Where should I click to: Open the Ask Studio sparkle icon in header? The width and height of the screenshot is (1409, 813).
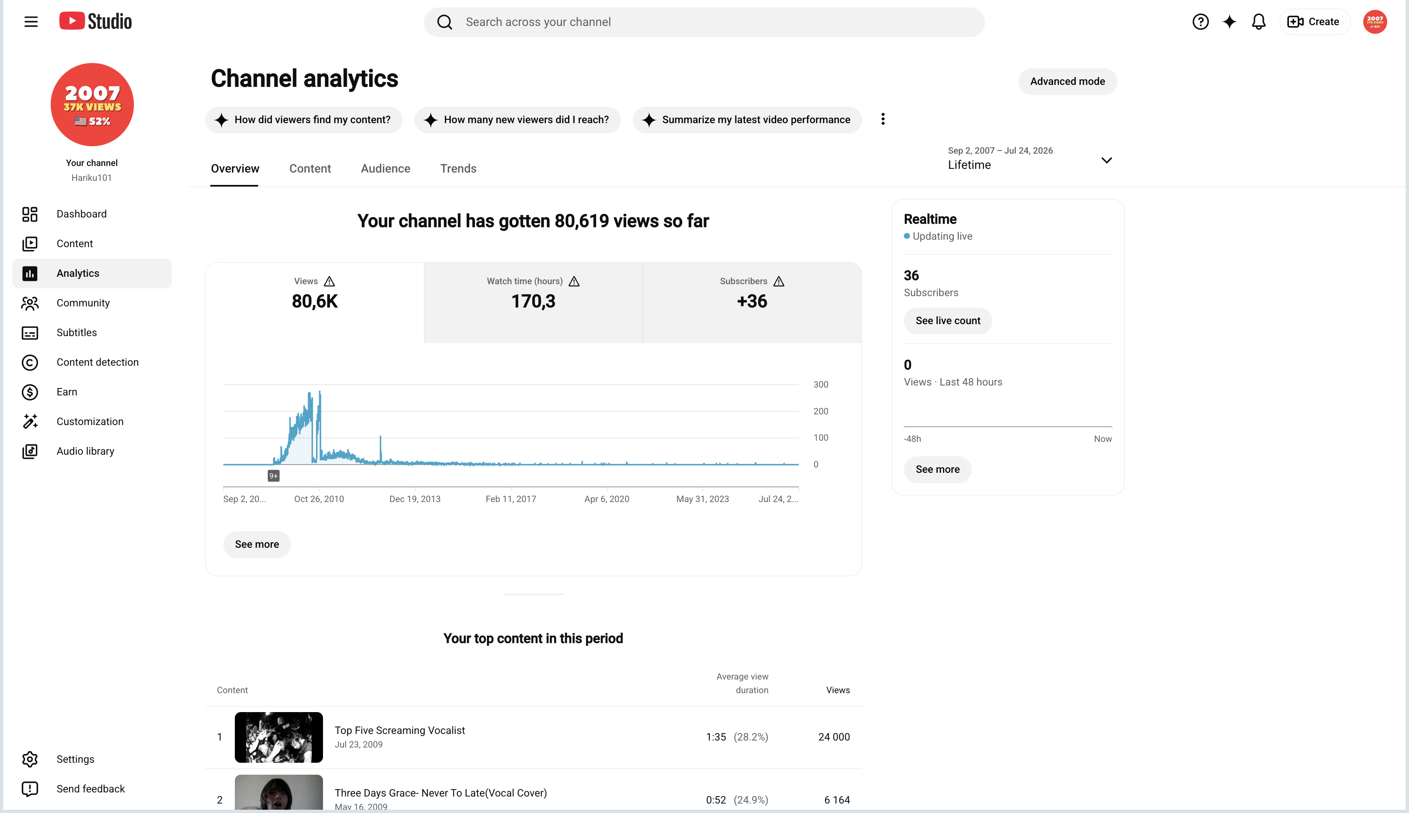click(1229, 22)
